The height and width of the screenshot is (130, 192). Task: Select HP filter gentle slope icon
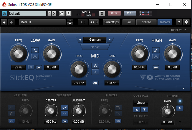pyautogui.click(x=12, y=108)
